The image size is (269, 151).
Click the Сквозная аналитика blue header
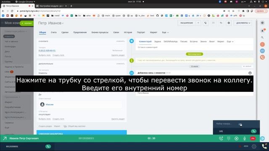coord(82,133)
